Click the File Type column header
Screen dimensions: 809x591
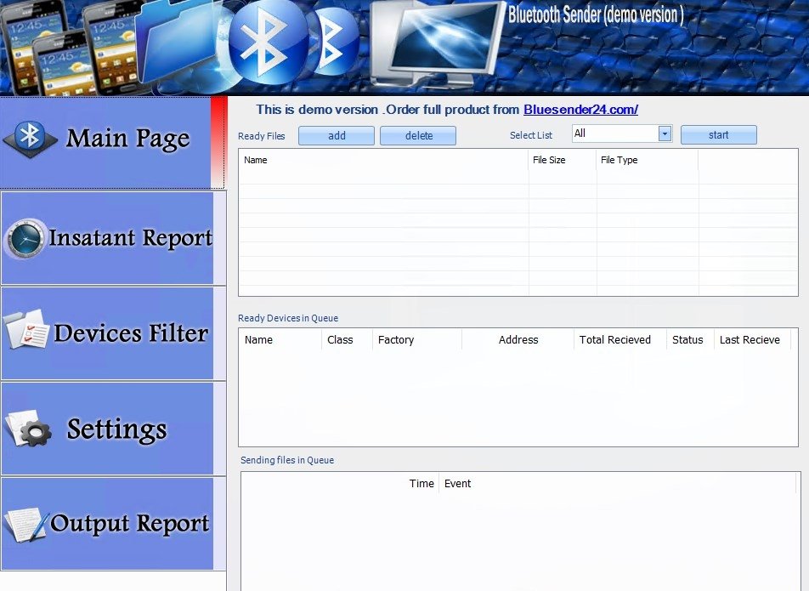648,160
